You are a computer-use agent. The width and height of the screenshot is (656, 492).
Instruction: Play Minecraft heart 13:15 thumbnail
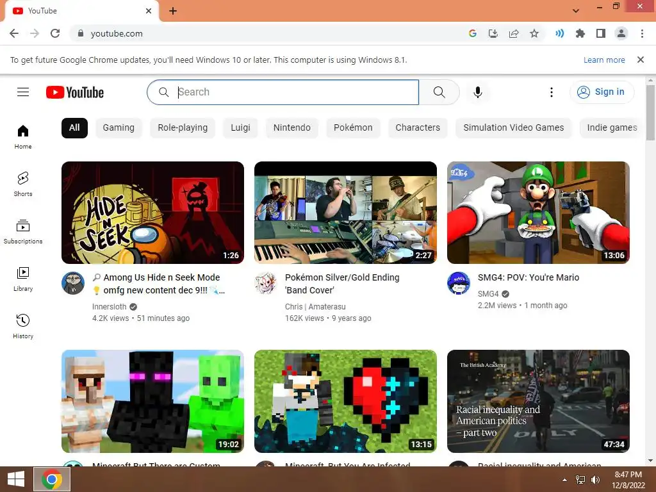coord(345,401)
